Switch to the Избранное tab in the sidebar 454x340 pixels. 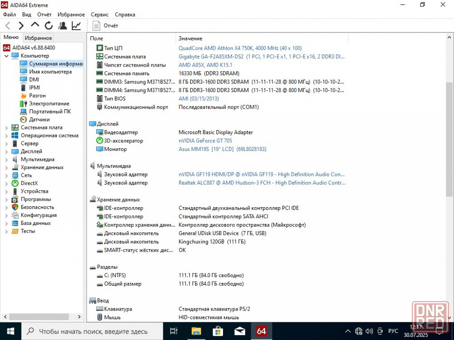[38, 38]
